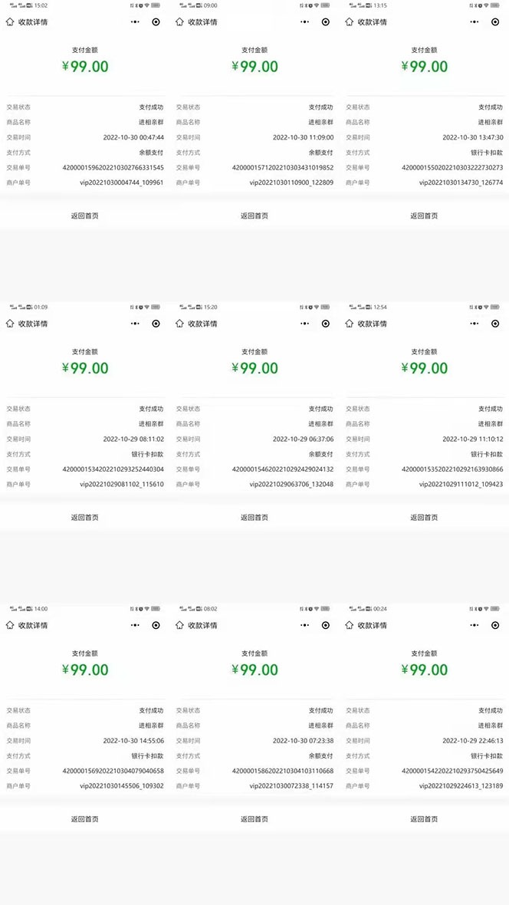509x905 pixels.
Task: Click the ¥99.00 amount in the 01:09 screenshot
Action: pyautogui.click(x=85, y=368)
